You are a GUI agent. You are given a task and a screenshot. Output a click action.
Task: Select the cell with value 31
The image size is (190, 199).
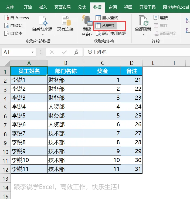[x=132, y=169]
